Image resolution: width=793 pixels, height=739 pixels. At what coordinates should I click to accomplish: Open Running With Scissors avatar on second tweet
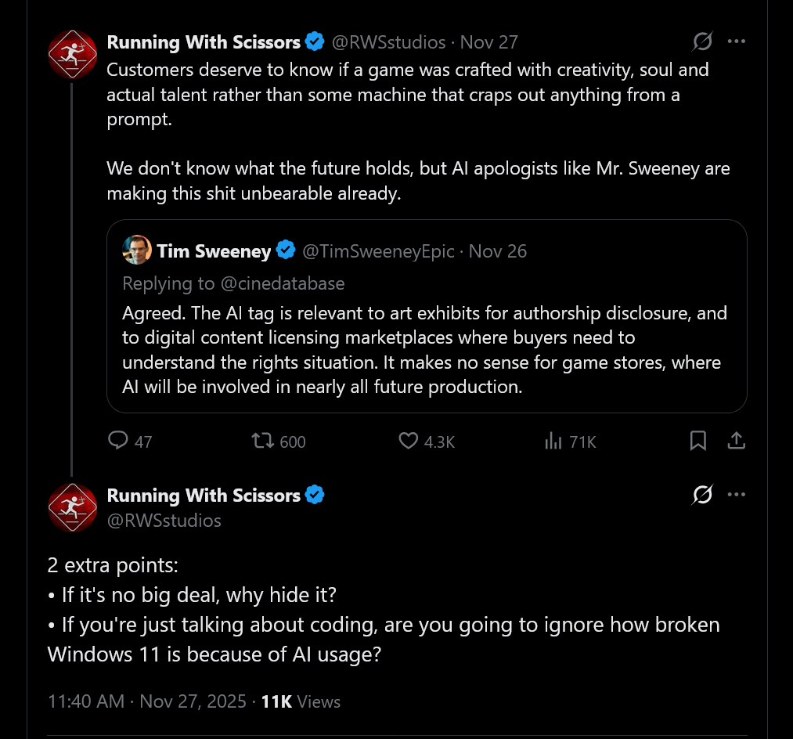click(x=72, y=507)
